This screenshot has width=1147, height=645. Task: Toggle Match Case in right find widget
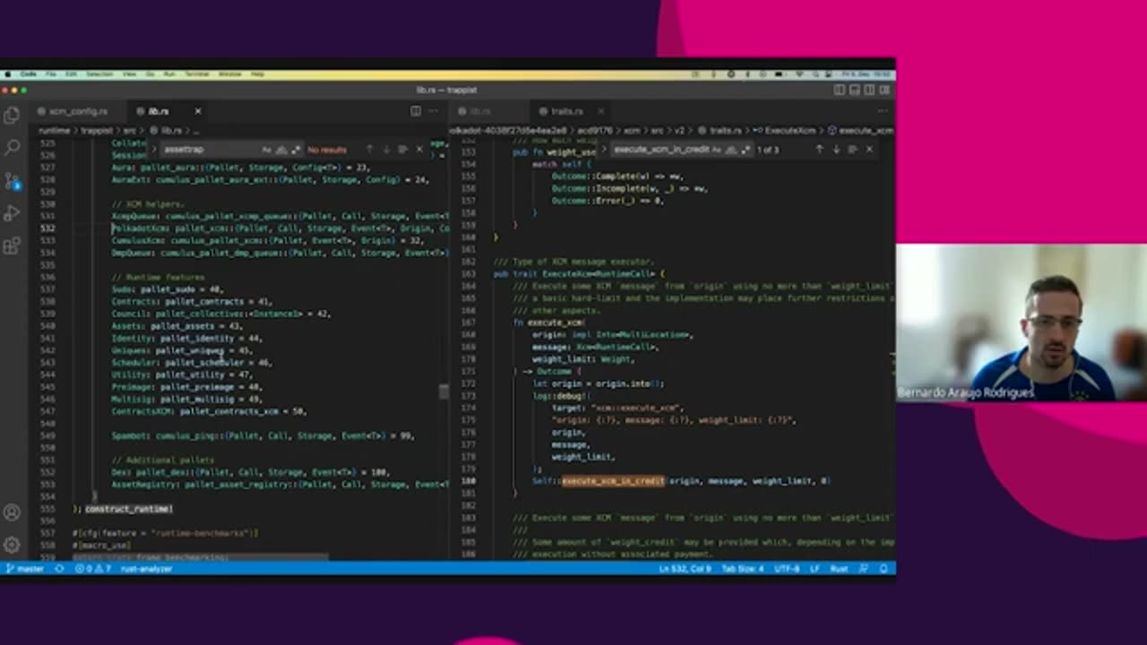717,150
